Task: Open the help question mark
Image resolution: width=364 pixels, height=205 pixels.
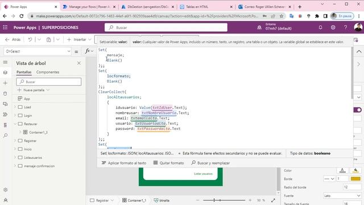Action: [345, 27]
